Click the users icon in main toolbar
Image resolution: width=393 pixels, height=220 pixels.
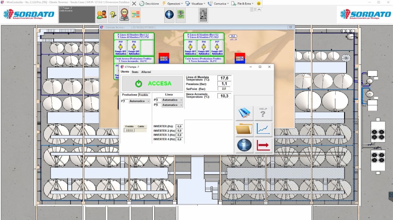coord(101,14)
